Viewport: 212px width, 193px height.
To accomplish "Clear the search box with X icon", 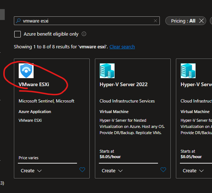I will (x=155, y=21).
